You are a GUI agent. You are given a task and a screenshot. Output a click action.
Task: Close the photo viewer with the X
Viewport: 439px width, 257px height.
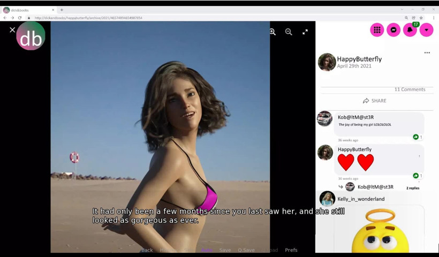pos(12,29)
